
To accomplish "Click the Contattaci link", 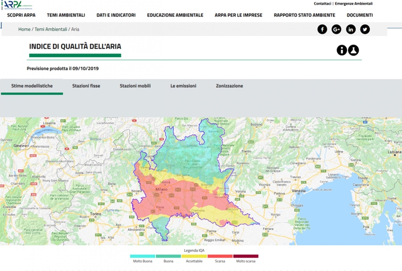I will pos(322,4).
